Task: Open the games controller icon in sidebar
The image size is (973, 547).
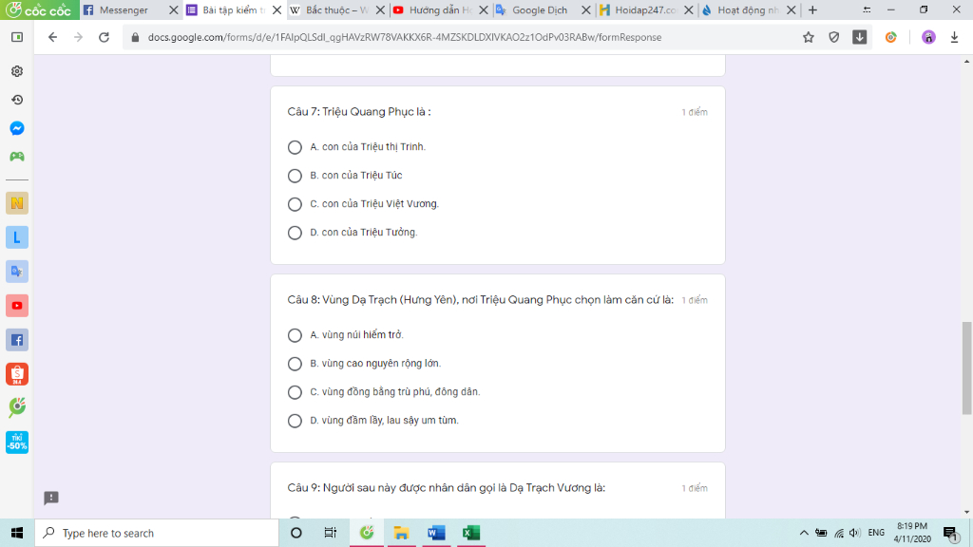Action: [17, 157]
